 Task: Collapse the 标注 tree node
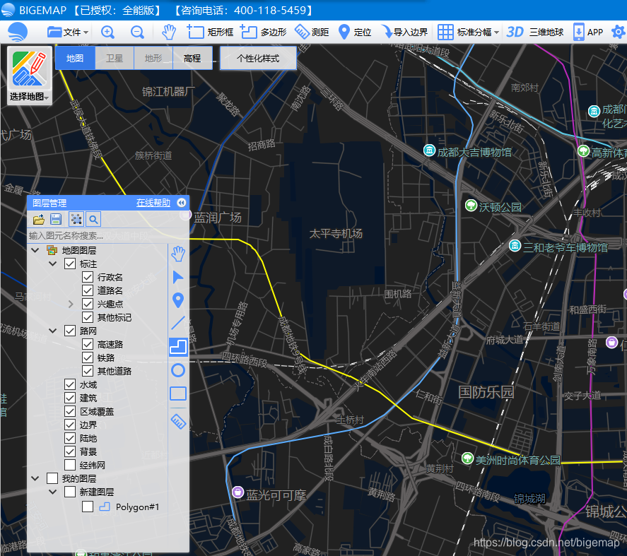pyautogui.click(x=53, y=264)
